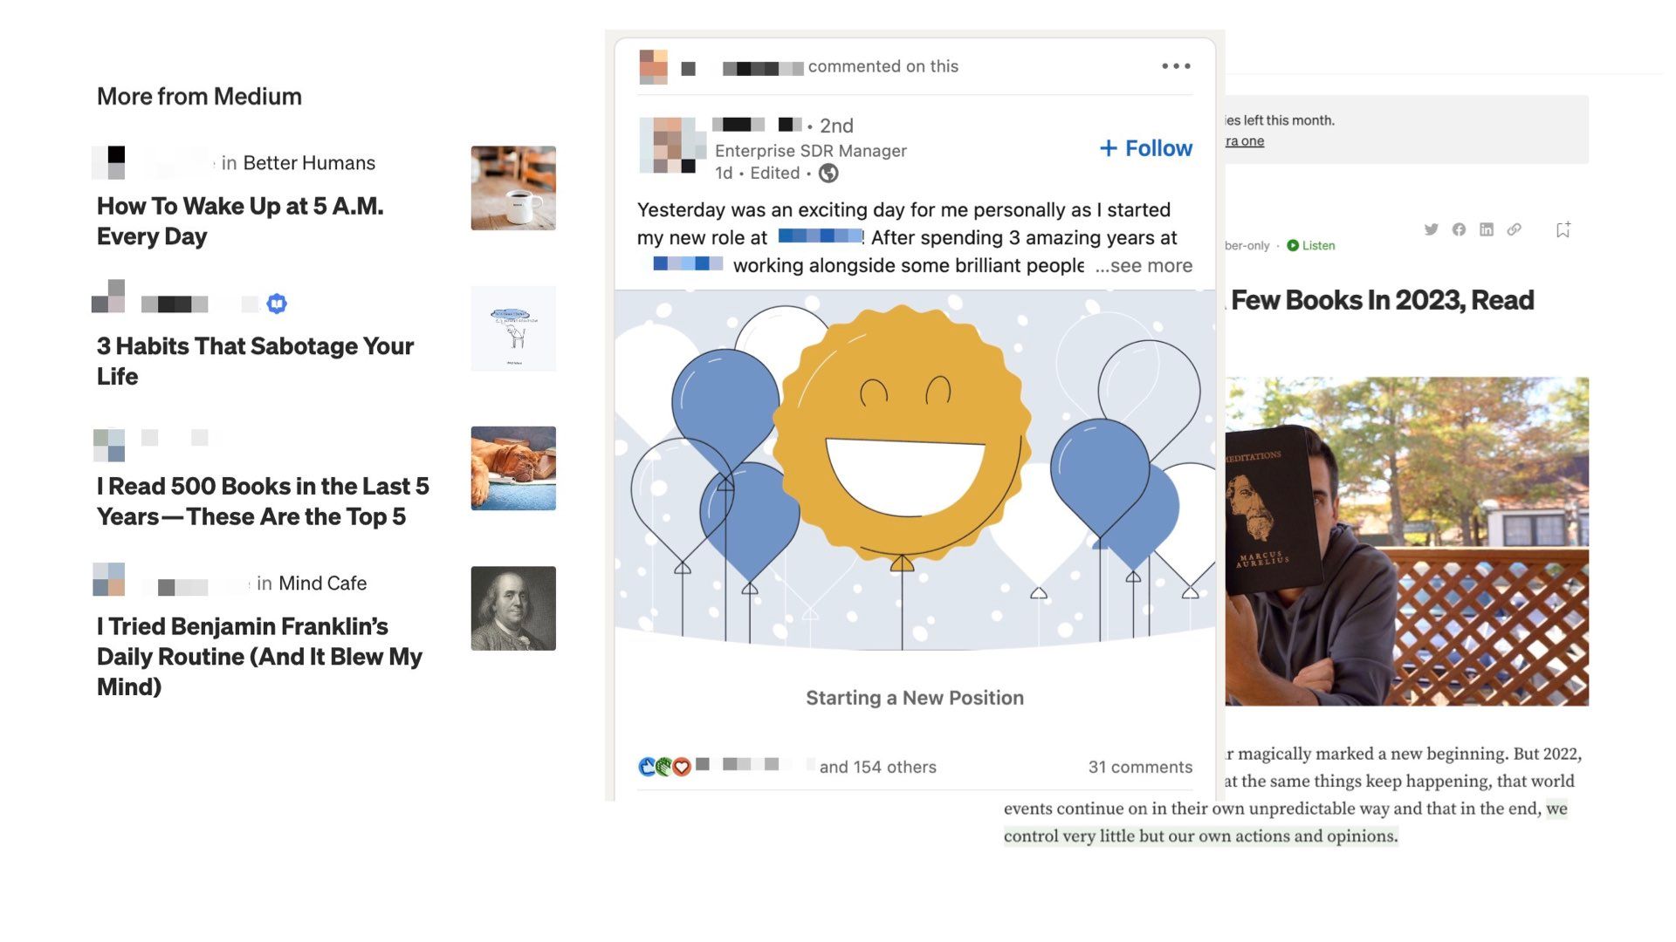Open "and 154 others" reactions list

[x=877, y=767]
